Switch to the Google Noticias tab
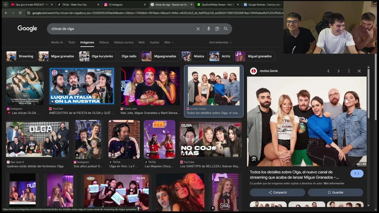Image resolution: width=379 pixels, height=213 pixels. (x=262, y=5)
